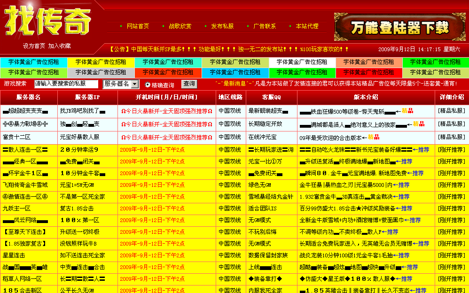Click the green bullet icon before 发布私服
The width and height of the screenshot is (469, 293).
205,26
